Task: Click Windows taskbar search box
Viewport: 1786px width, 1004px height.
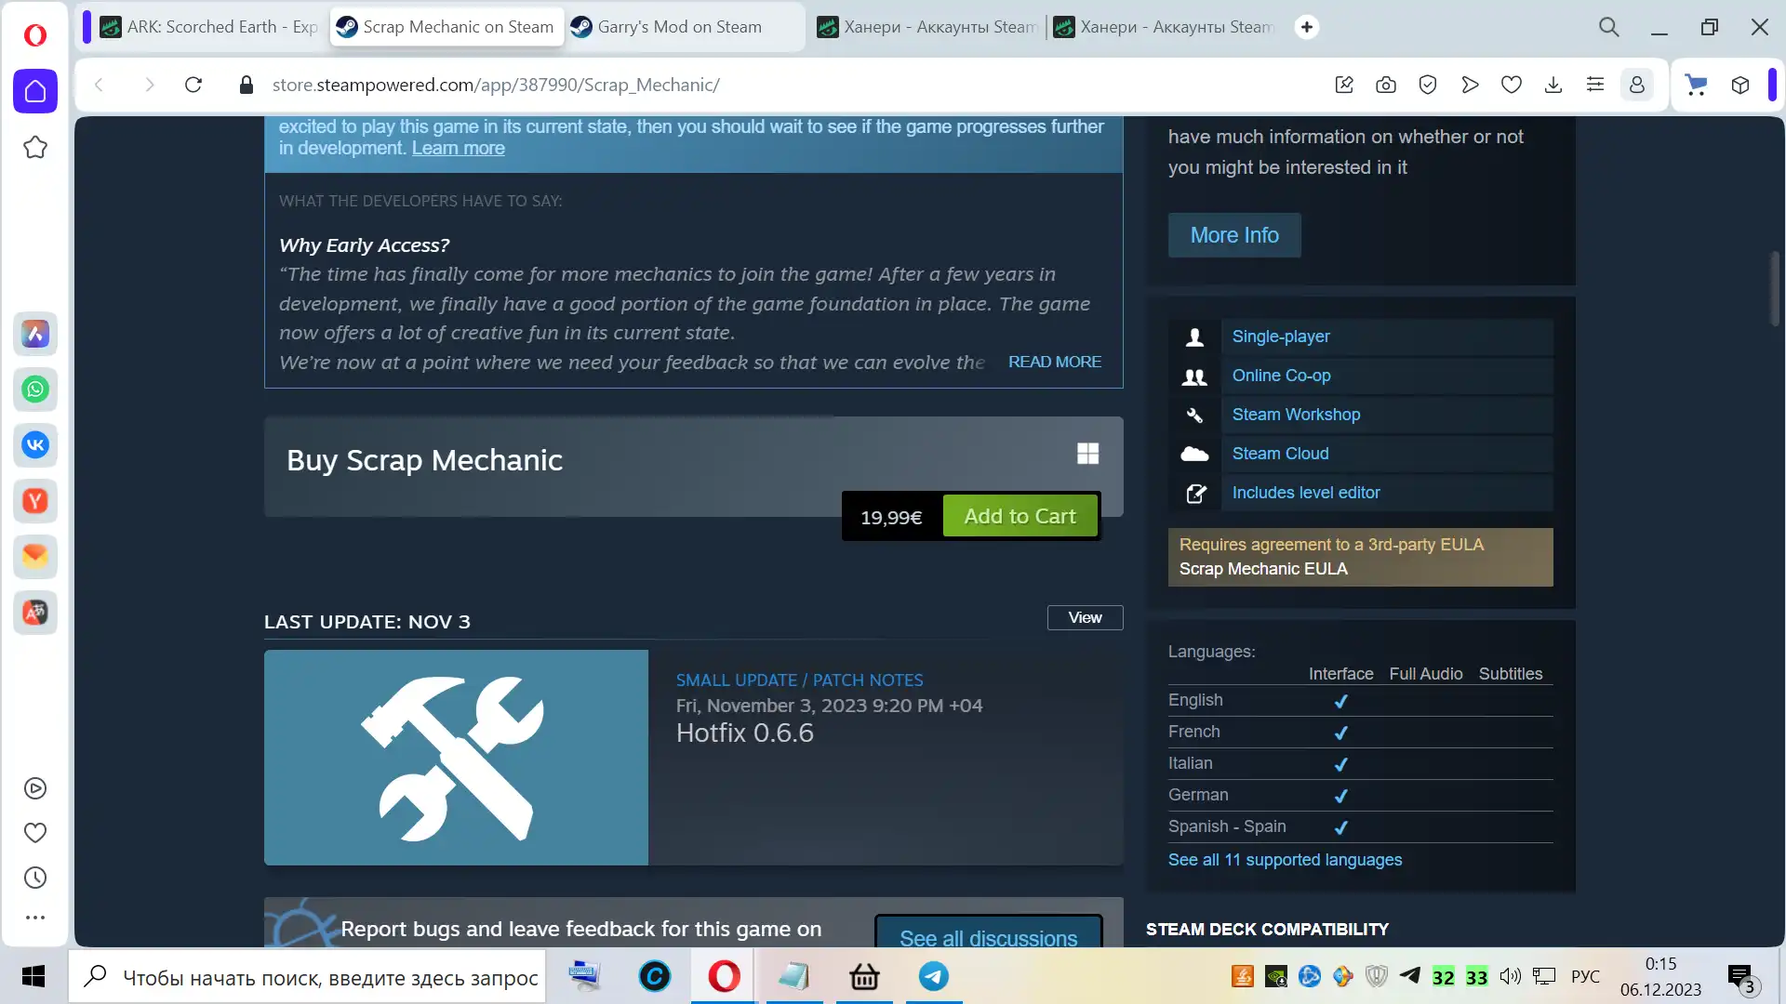Action: point(307,977)
